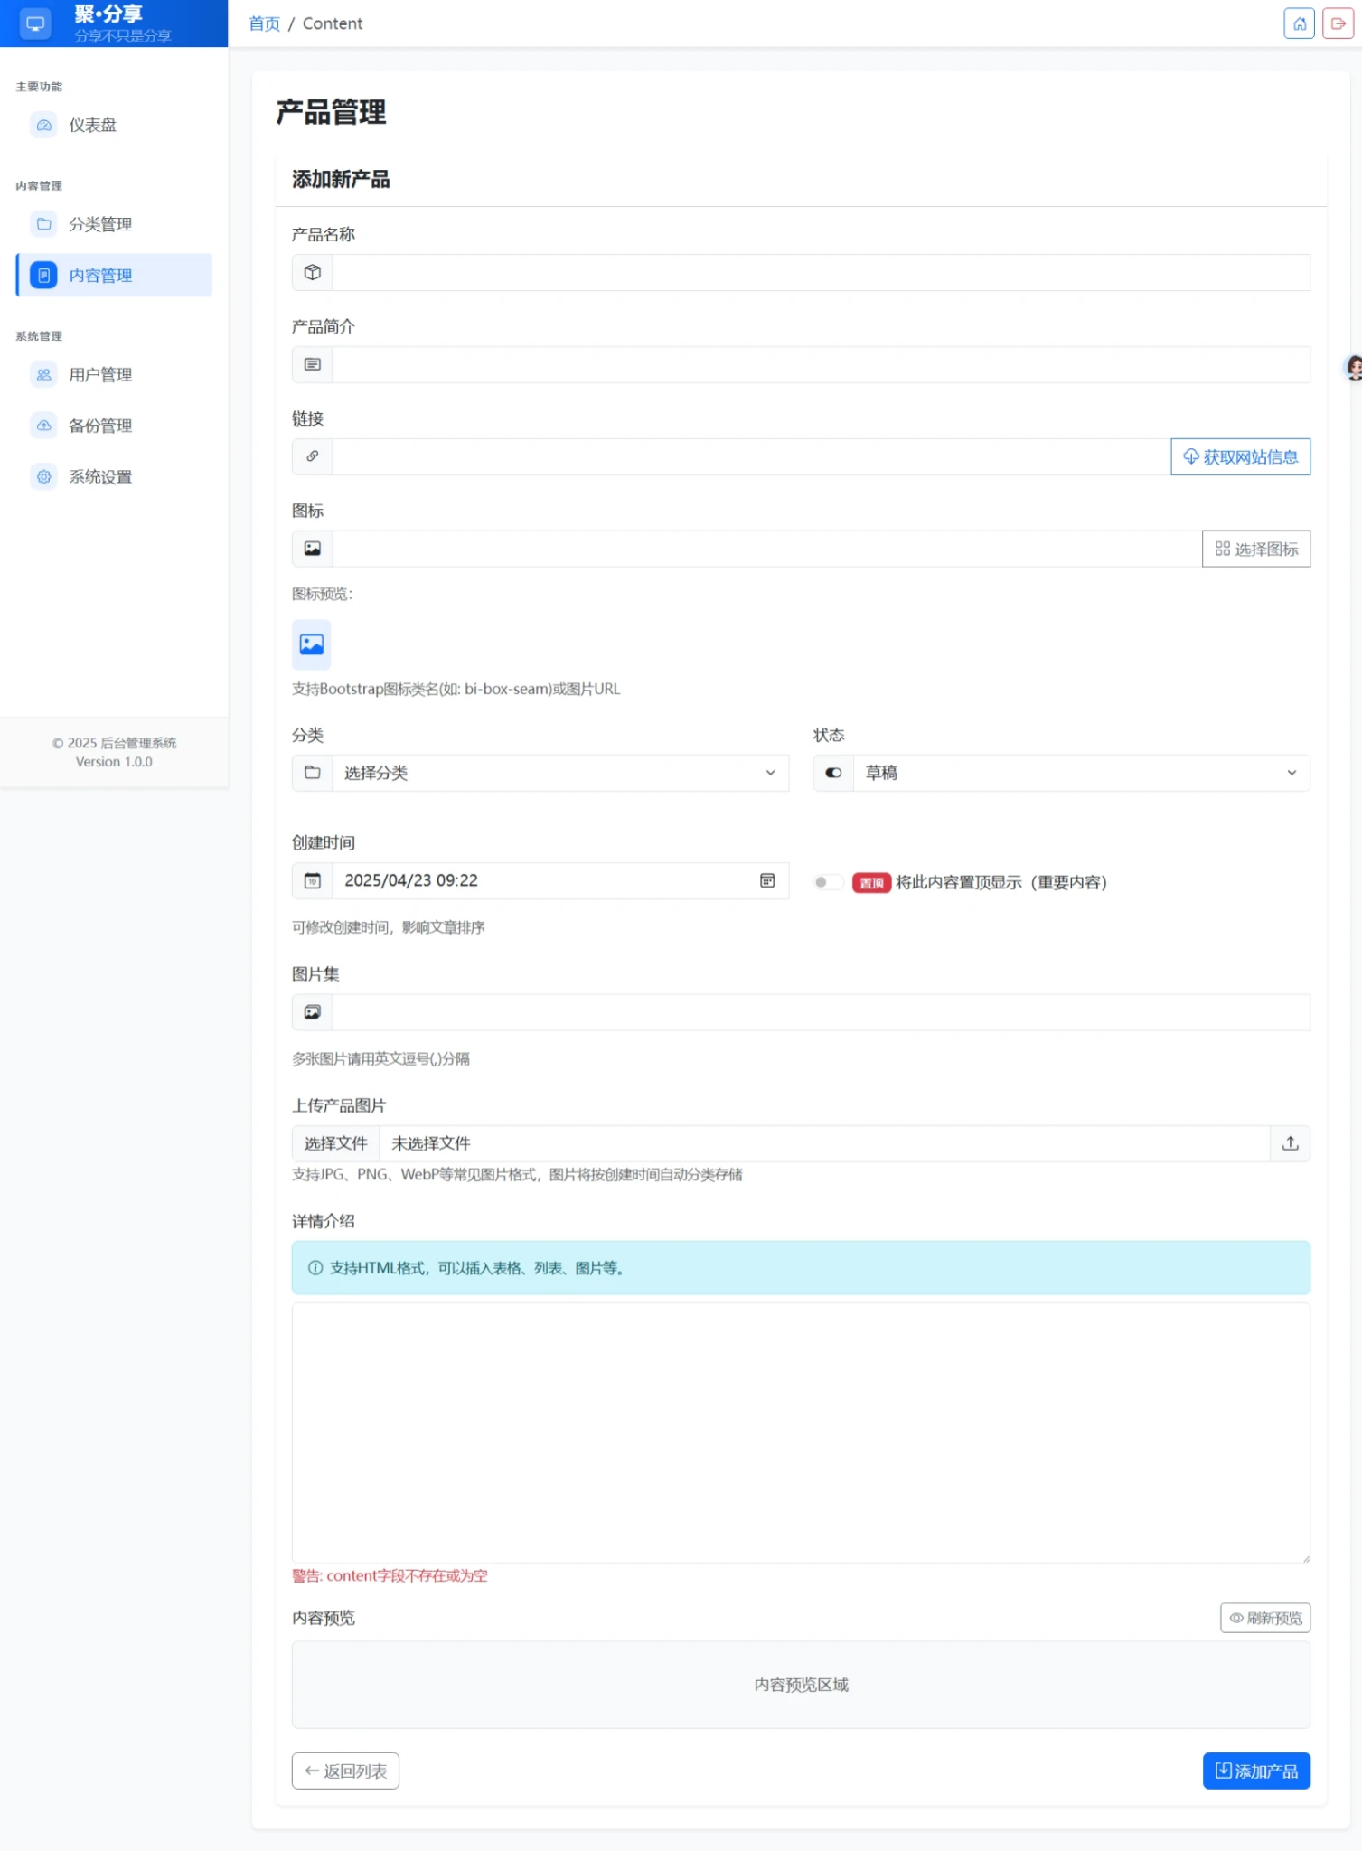Click the floating avatar icon at right edge
The width and height of the screenshot is (1362, 1851).
point(1353,368)
